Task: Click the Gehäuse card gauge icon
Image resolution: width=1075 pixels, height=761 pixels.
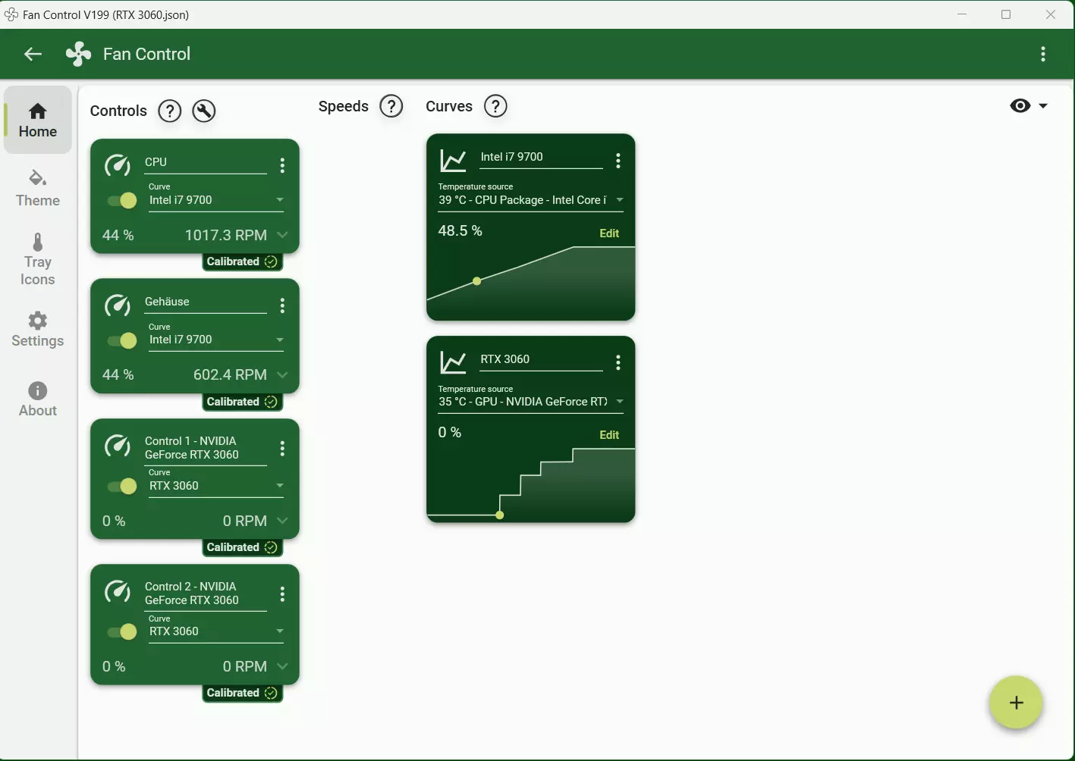Action: (x=117, y=305)
